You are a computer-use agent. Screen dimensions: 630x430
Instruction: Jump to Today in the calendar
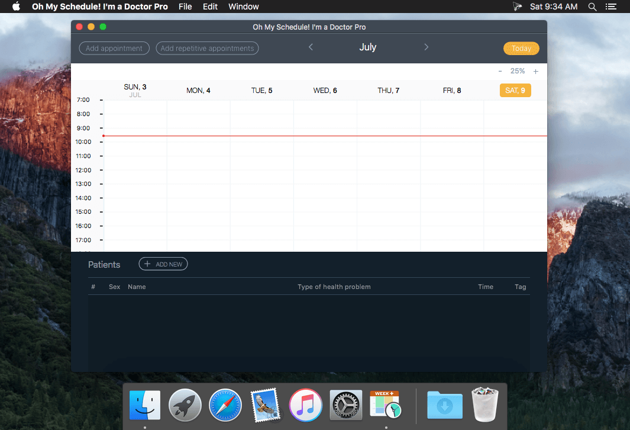tap(521, 48)
